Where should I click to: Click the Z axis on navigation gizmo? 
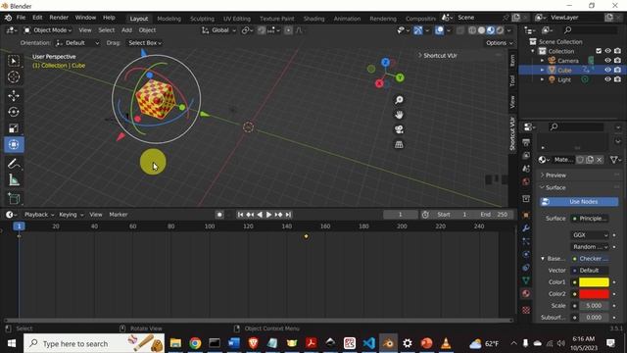(x=385, y=62)
